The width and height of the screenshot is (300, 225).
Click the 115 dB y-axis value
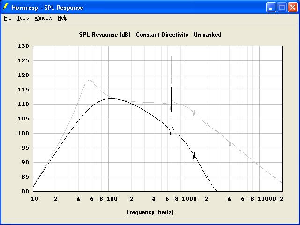[23, 90]
